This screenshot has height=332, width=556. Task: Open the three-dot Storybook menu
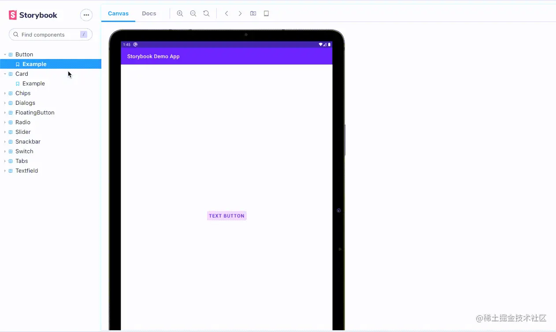coord(86,15)
